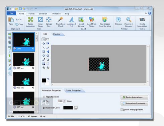The width and height of the screenshot is (164, 126).
Task: Launch Preview in Browser
Action: (129, 22)
